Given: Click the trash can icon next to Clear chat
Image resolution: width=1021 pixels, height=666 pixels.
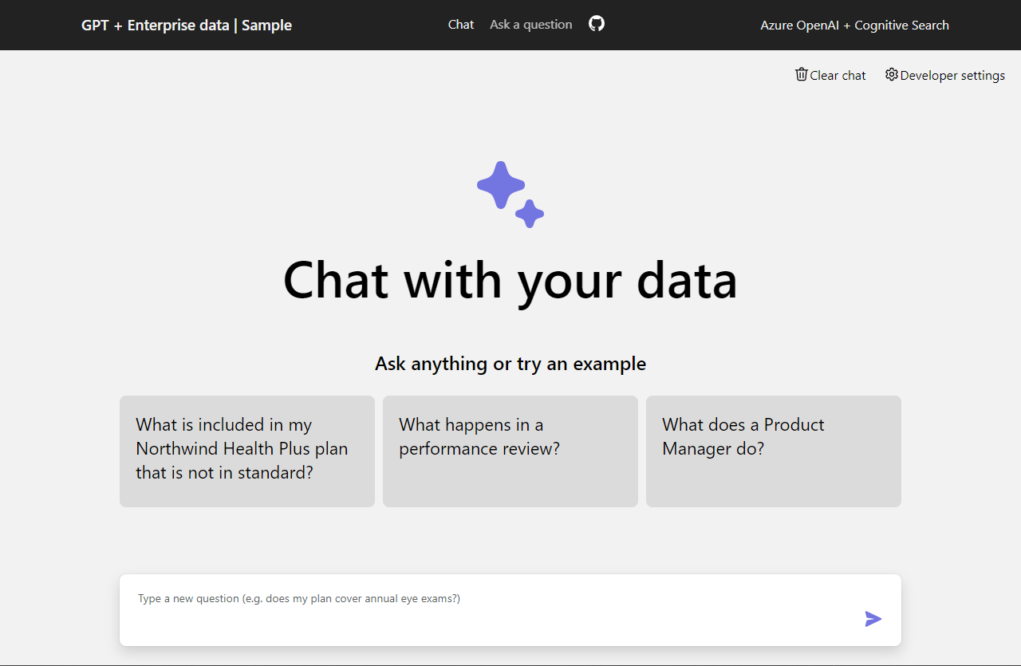Looking at the screenshot, I should coord(801,74).
